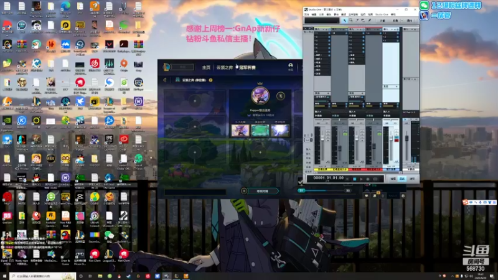498x280 pixels.
Task: Open the chat icon at League client bottom
Action: (367, 196)
